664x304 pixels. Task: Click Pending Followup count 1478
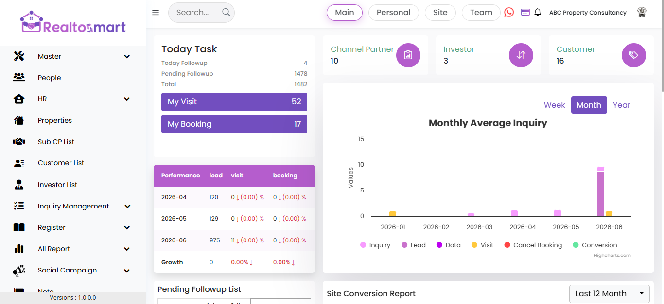coord(301,74)
